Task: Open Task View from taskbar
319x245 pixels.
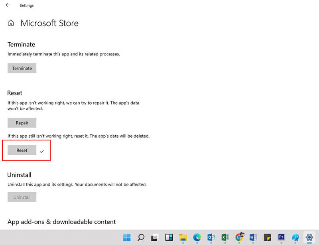Action: click(155, 237)
